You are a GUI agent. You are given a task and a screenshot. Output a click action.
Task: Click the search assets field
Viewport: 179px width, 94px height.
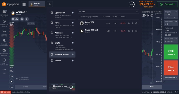tap(108, 12)
